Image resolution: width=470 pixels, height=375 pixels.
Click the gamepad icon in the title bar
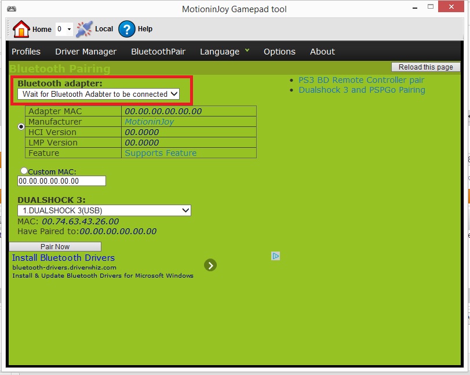click(x=12, y=9)
